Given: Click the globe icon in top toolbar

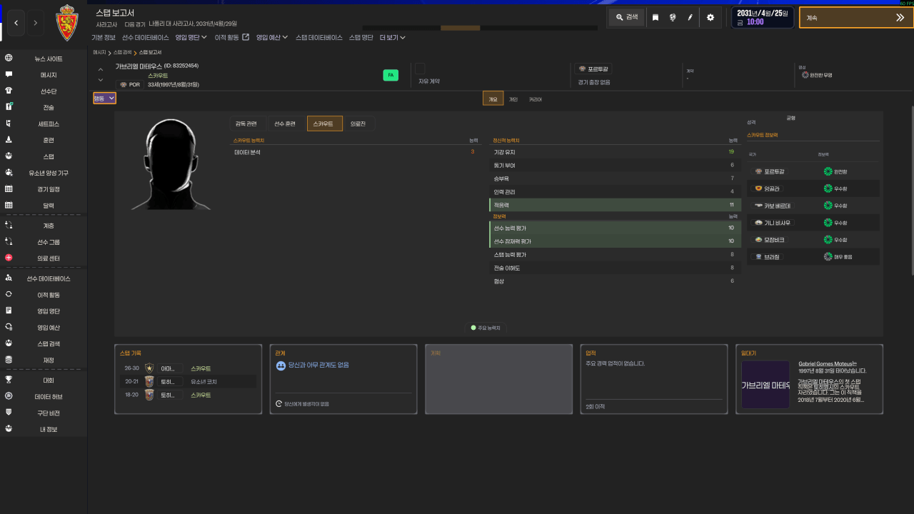Looking at the screenshot, I should [x=673, y=17].
